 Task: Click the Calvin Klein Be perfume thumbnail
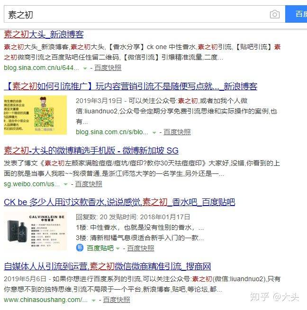(35, 231)
